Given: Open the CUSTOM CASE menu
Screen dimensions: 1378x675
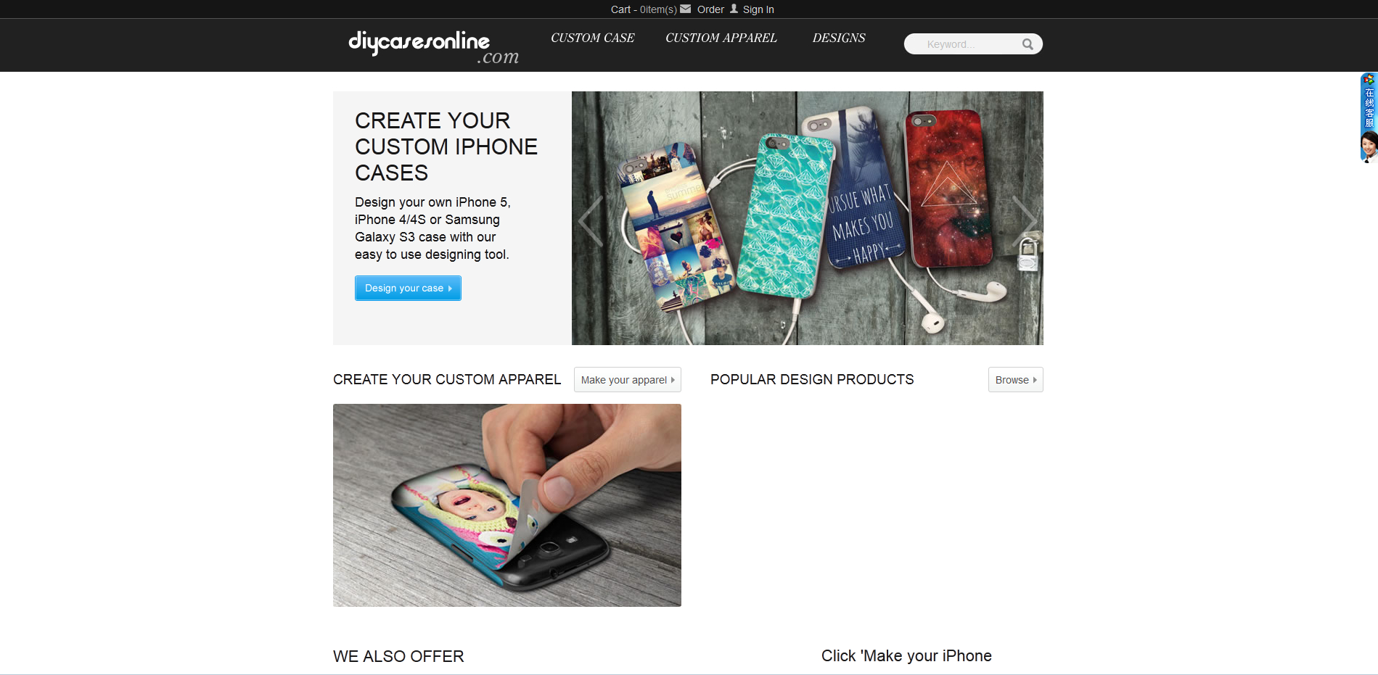Looking at the screenshot, I should [592, 38].
